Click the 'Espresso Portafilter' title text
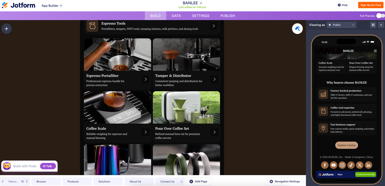 coord(102,76)
